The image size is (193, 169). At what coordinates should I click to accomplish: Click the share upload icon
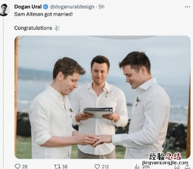tap(187, 167)
